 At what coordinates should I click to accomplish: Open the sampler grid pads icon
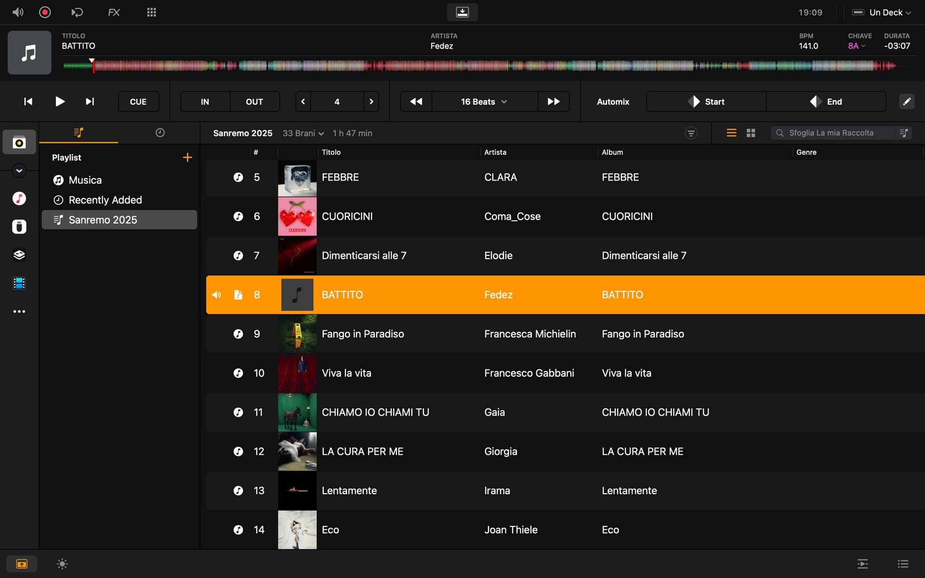(151, 12)
